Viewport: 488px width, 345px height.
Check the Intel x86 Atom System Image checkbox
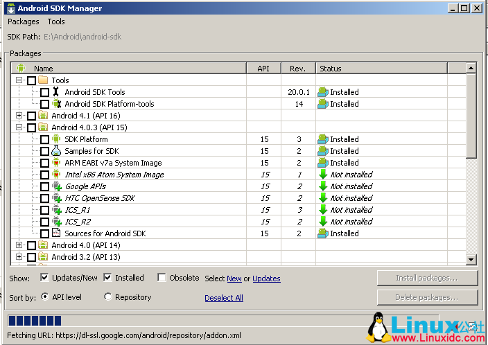(44, 175)
